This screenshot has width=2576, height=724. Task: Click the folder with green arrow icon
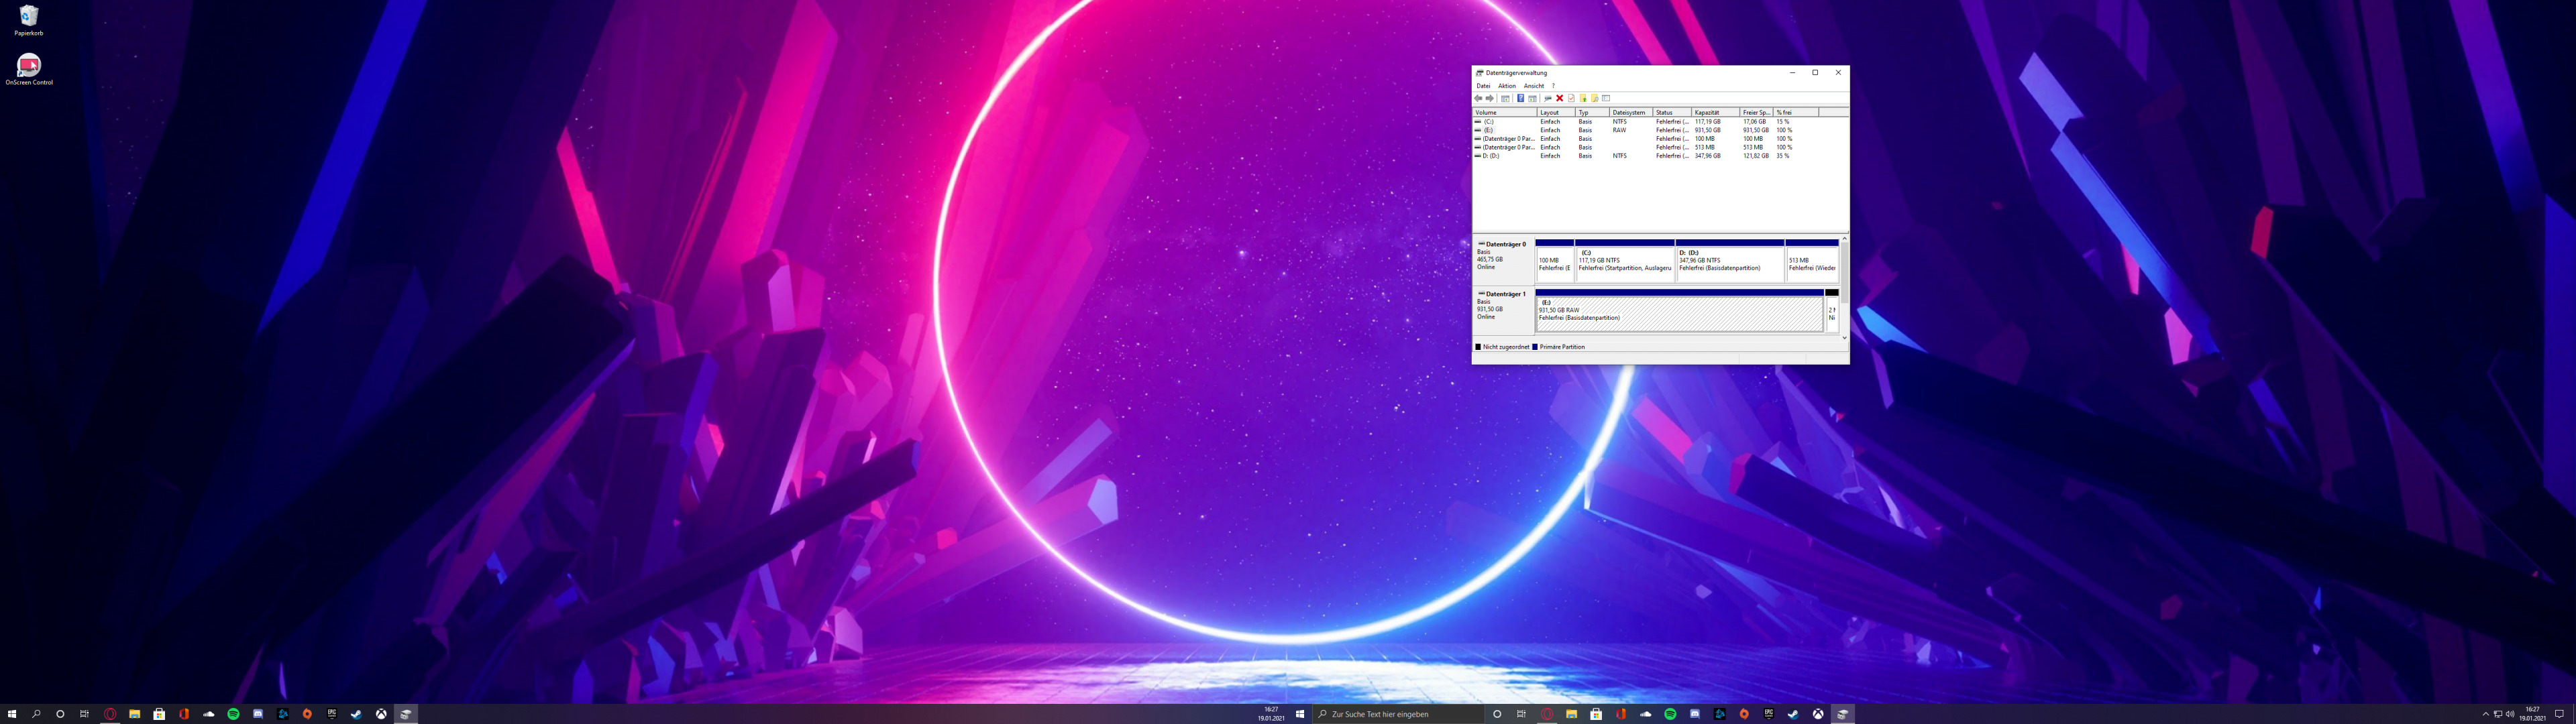(x=1583, y=98)
